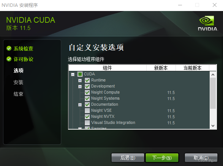
Task: Click the component list scrollbar thumb
Action: coord(213,93)
